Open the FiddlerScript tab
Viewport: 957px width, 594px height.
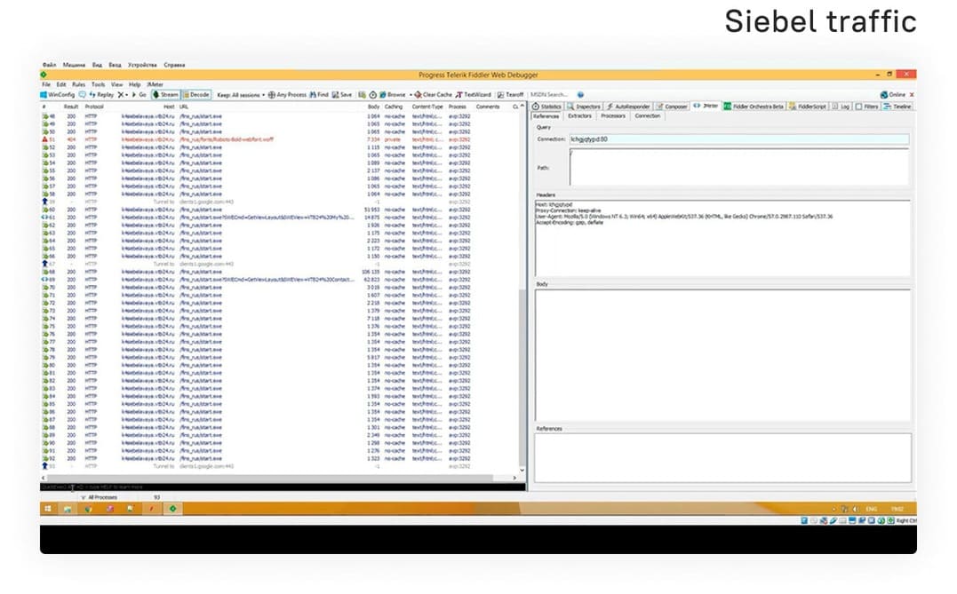[x=808, y=107]
